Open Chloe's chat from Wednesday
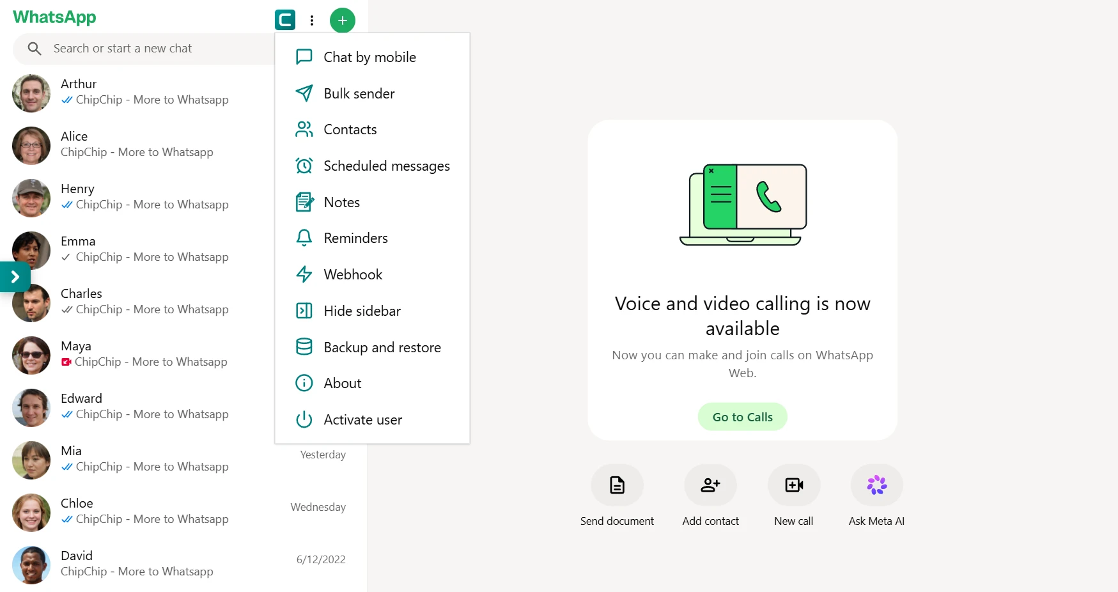 click(x=183, y=512)
